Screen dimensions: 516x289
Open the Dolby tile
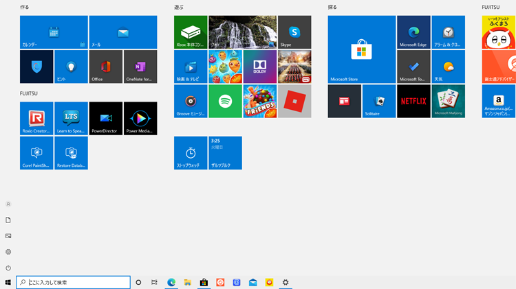pyautogui.click(x=260, y=67)
